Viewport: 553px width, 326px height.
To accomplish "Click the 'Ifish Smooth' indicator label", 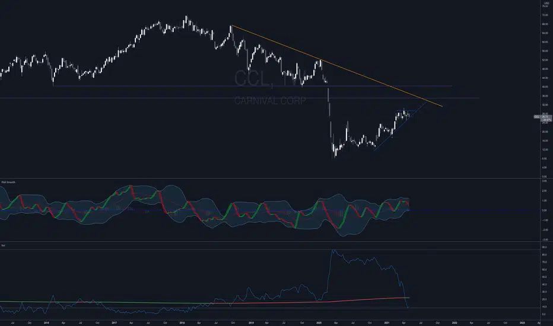I will point(8,182).
